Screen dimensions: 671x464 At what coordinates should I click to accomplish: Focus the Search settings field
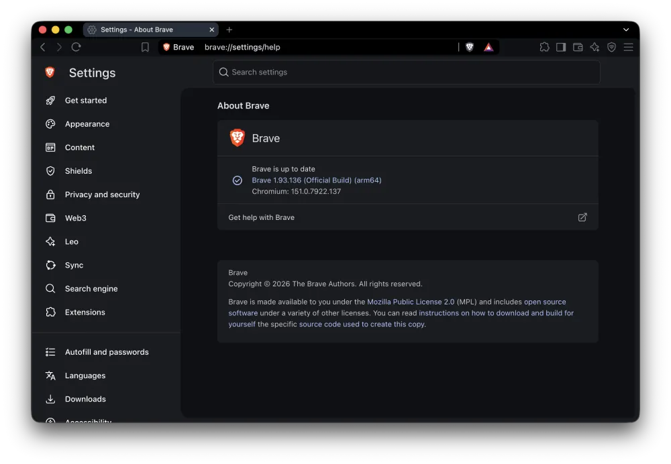pyautogui.click(x=407, y=72)
